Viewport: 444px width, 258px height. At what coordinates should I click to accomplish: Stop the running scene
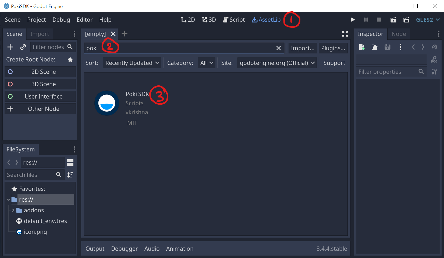pos(379,20)
